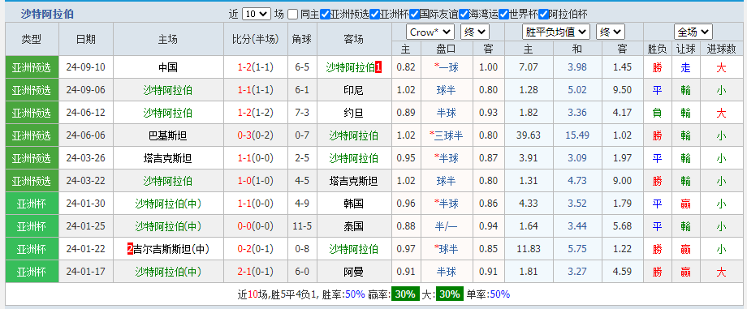747x309 pixels.
Task: Click the 負 result in the 约旦 row
Action: click(x=657, y=113)
